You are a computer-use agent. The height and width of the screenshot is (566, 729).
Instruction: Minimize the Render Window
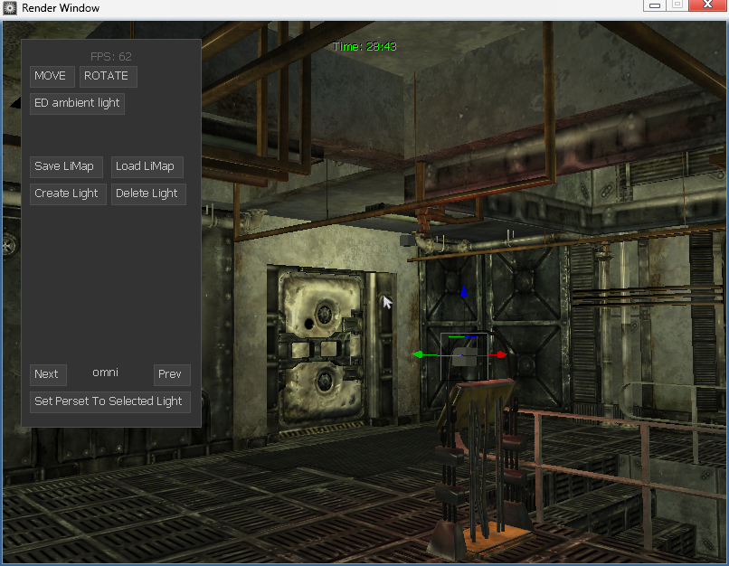[655, 6]
